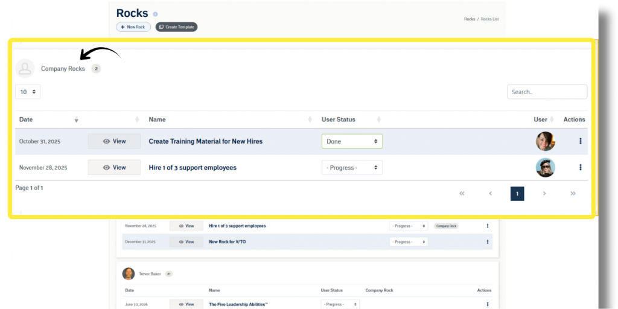
Task: Select page 1 in pagination
Action: pos(517,193)
